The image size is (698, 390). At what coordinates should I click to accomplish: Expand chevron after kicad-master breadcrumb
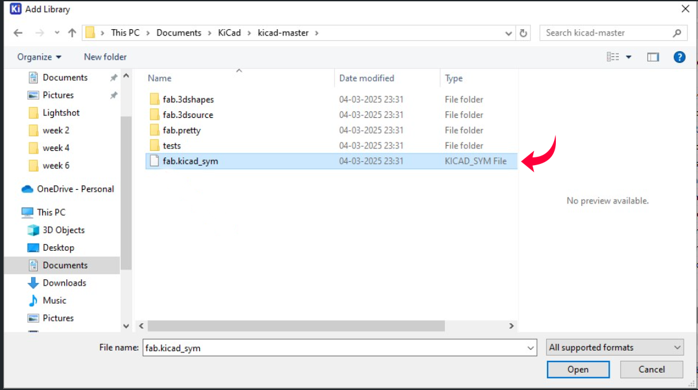tap(317, 33)
